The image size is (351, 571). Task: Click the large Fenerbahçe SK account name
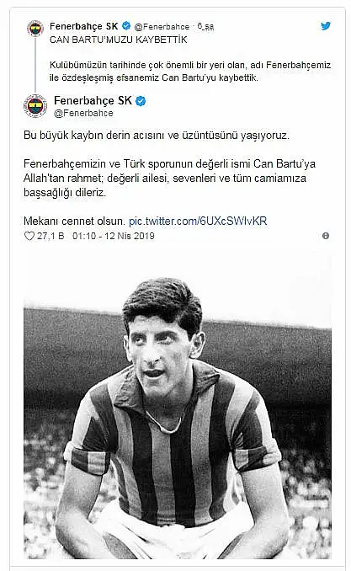[x=93, y=100]
